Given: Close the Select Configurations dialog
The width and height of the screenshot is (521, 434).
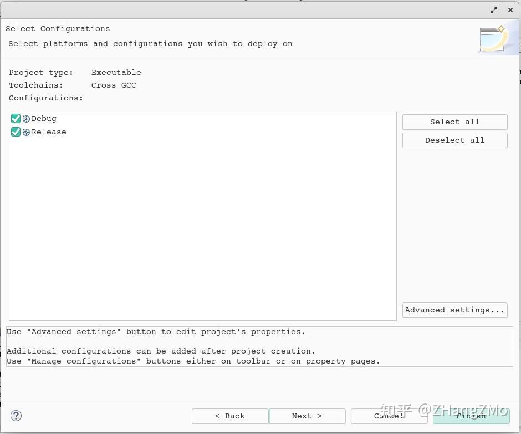Looking at the screenshot, I should (x=510, y=9).
